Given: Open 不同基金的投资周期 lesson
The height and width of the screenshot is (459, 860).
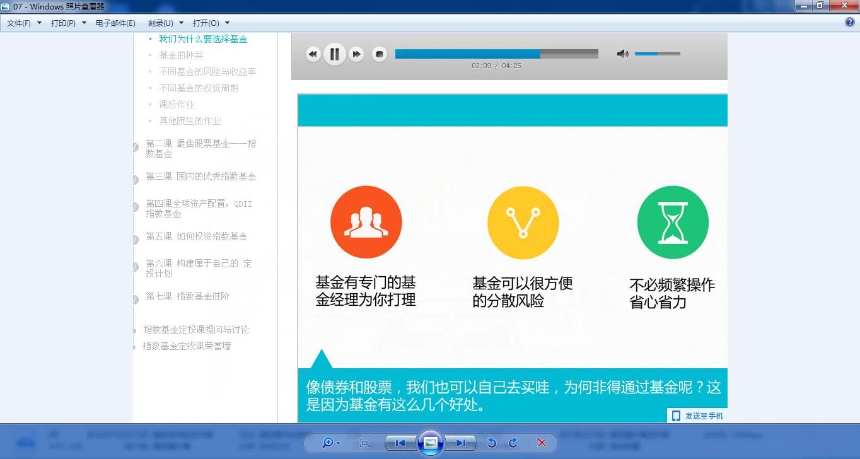Looking at the screenshot, I should (x=199, y=88).
